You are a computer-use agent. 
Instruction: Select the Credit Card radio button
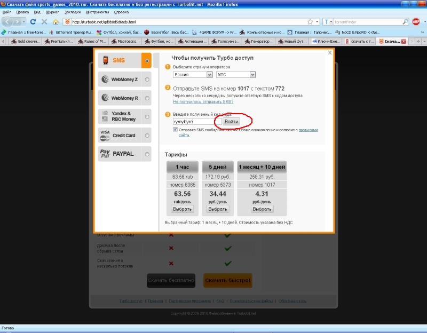(x=147, y=136)
